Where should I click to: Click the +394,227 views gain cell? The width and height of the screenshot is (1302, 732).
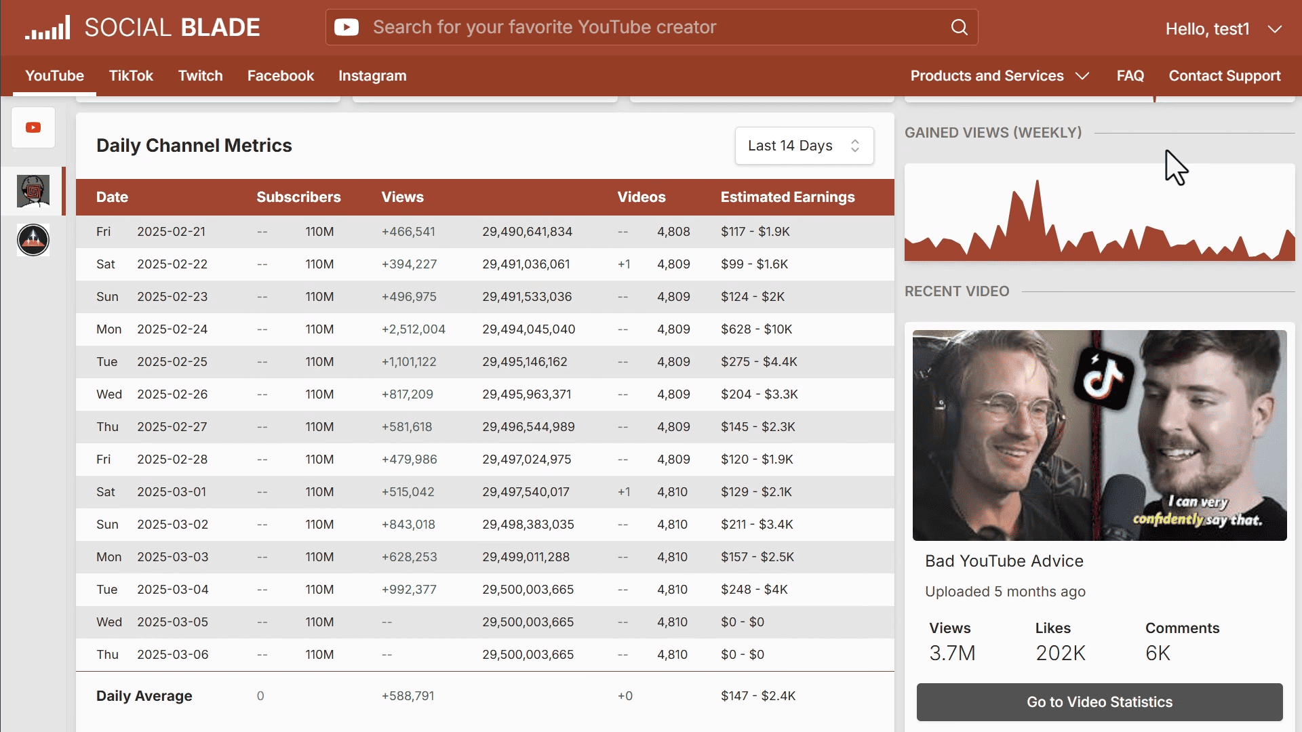pyautogui.click(x=409, y=264)
